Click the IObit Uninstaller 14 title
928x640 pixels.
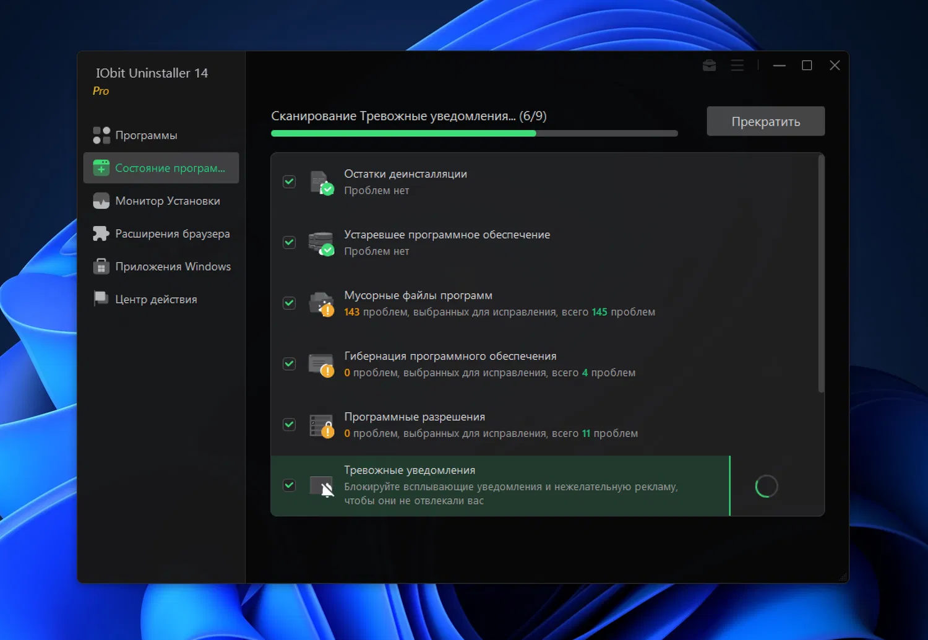152,73
